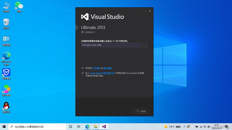Toggle the license terms agreement checkbox

pyautogui.click(x=82, y=68)
